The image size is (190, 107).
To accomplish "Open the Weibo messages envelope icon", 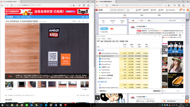I will click(180, 10).
